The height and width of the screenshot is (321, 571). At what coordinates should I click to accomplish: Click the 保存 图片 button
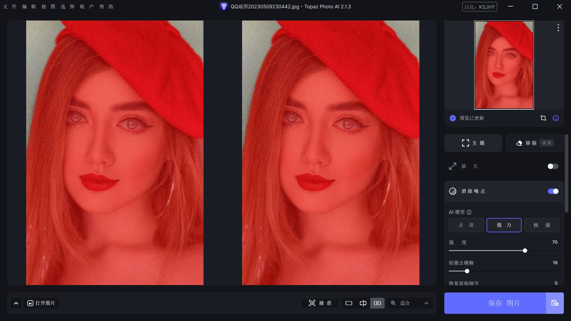click(x=495, y=303)
